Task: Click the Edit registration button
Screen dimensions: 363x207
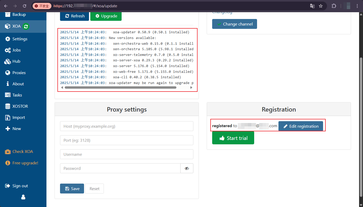Action: [x=301, y=126]
